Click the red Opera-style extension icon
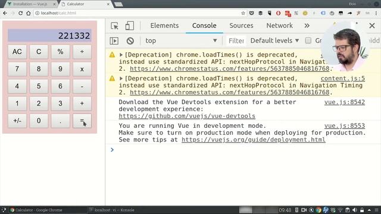This screenshot has width=381, height=214. click(x=278, y=13)
